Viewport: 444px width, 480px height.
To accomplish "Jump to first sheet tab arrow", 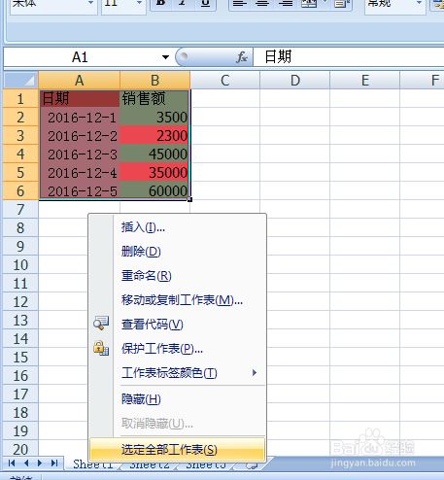I will 12,463.
